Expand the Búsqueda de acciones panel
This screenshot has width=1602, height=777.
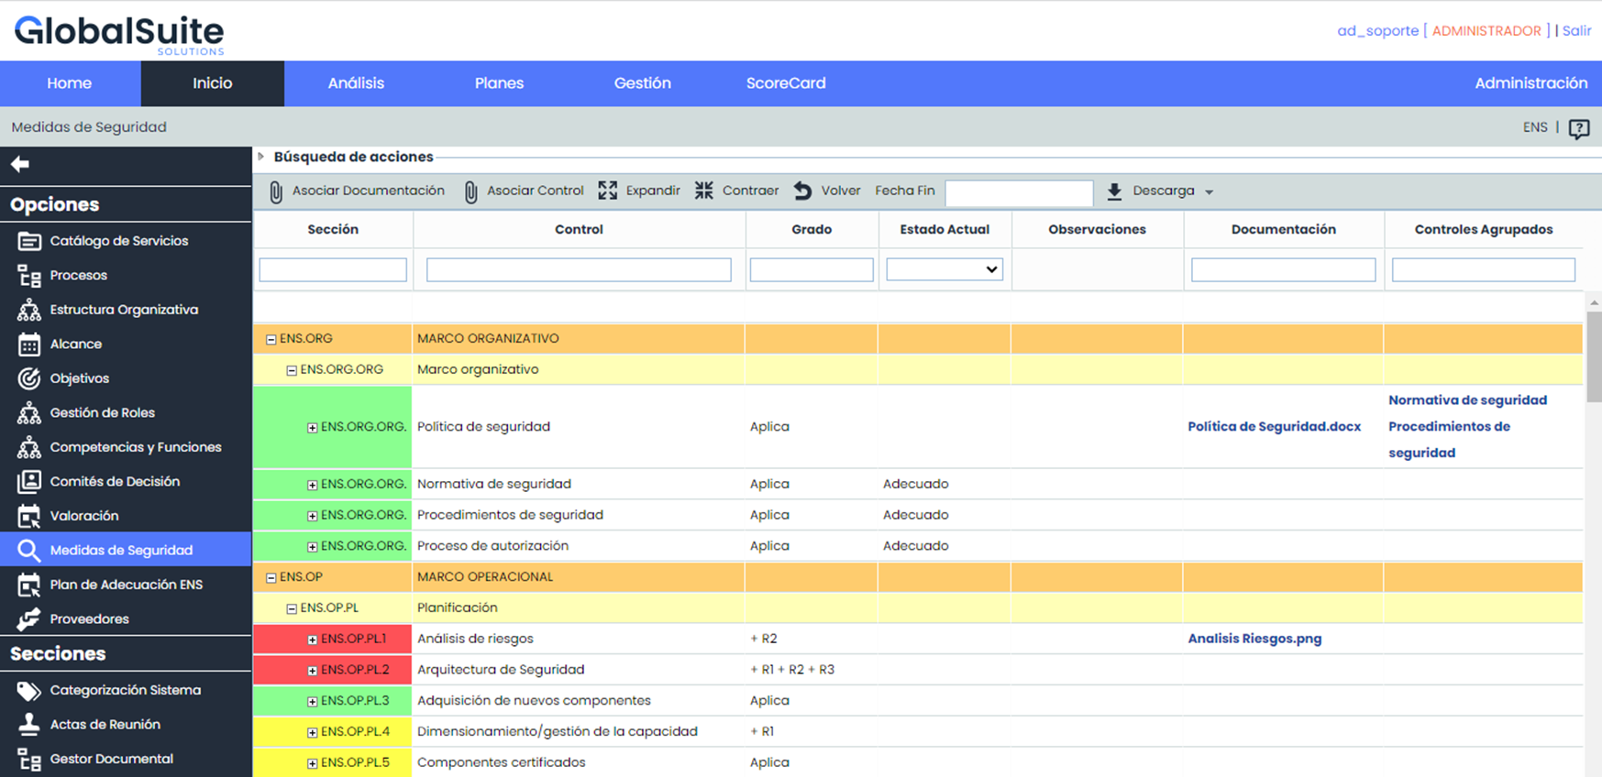tap(261, 157)
